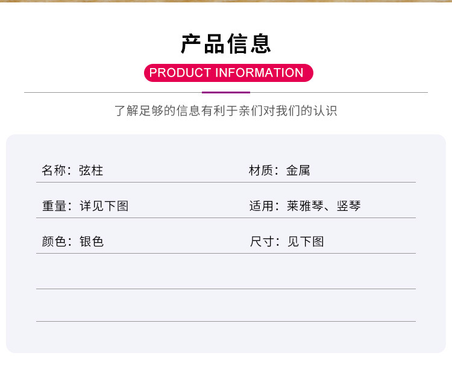Click the purple accent line under the badge

(226, 92)
